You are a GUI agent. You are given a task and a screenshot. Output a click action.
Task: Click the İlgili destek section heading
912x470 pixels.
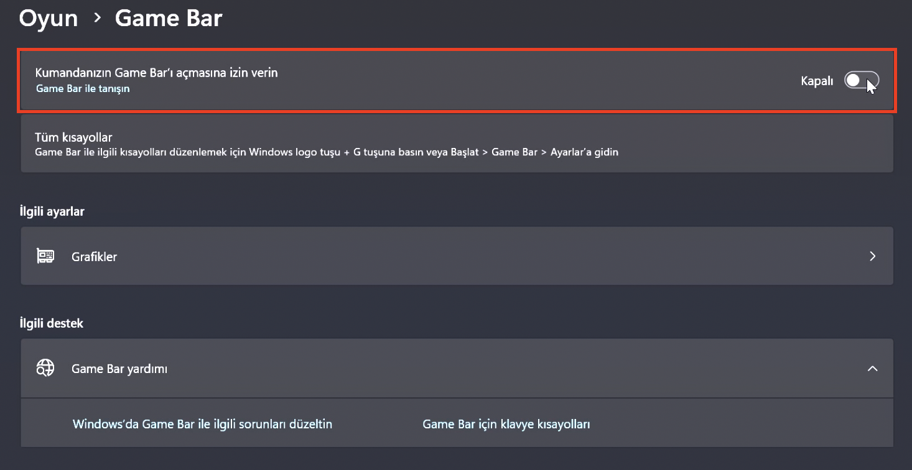tap(51, 323)
